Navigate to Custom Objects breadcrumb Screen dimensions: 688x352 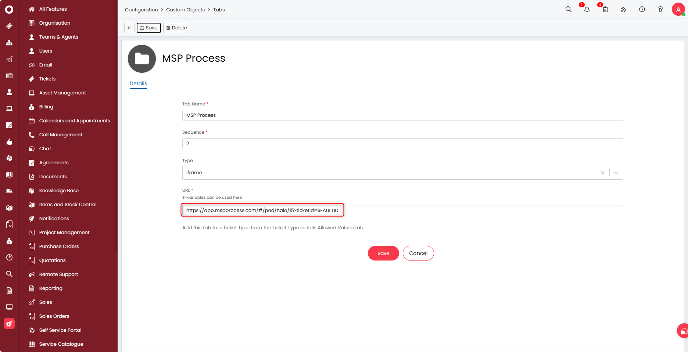[185, 10]
